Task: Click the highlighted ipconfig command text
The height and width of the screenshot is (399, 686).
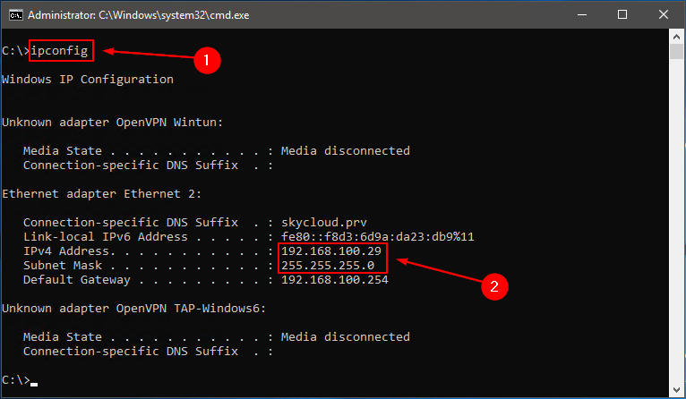Action: click(x=59, y=51)
